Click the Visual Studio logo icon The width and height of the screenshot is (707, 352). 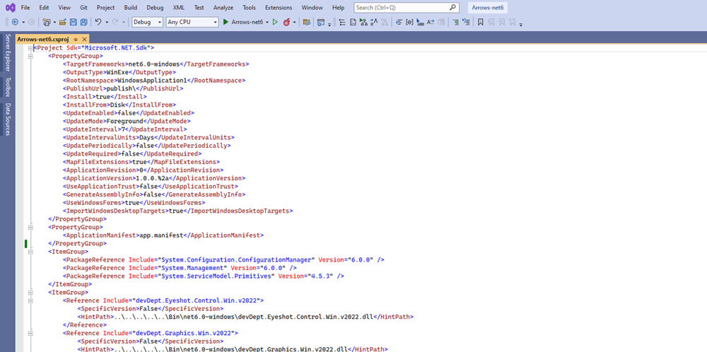tap(8, 7)
